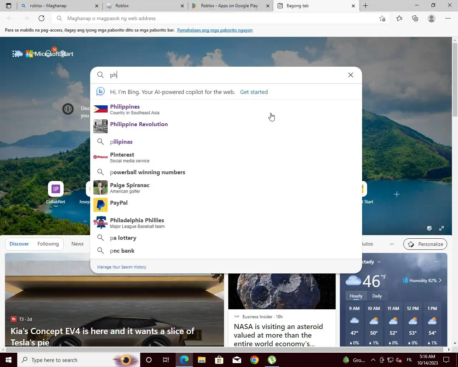This screenshot has width=458, height=367.
Task: Open feed more options ellipsis
Action: point(392,244)
